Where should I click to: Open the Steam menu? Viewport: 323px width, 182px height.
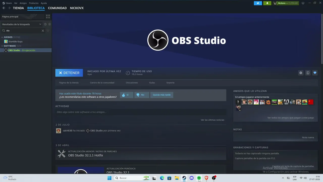pyautogui.click(x=9, y=3)
